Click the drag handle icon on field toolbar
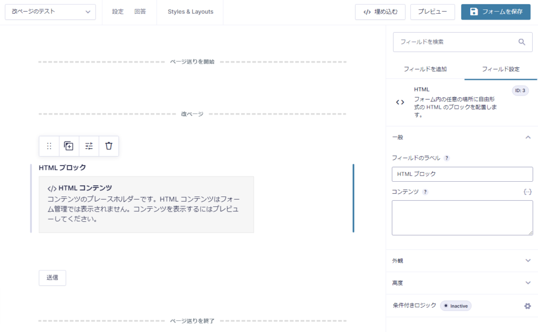Screen dimensions: 538x332 [x=49, y=146]
